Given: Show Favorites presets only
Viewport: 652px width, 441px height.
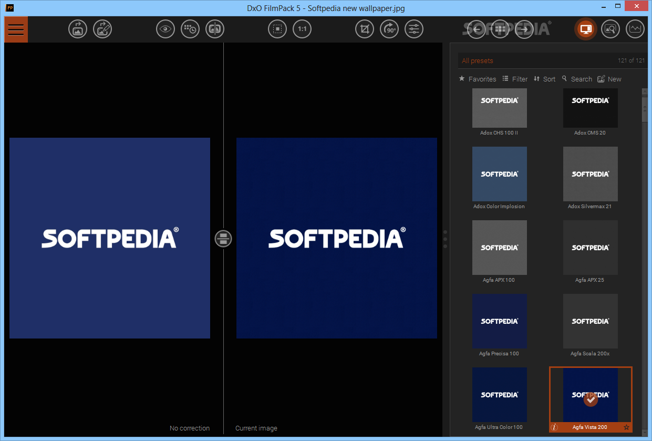Looking at the screenshot, I should point(478,79).
